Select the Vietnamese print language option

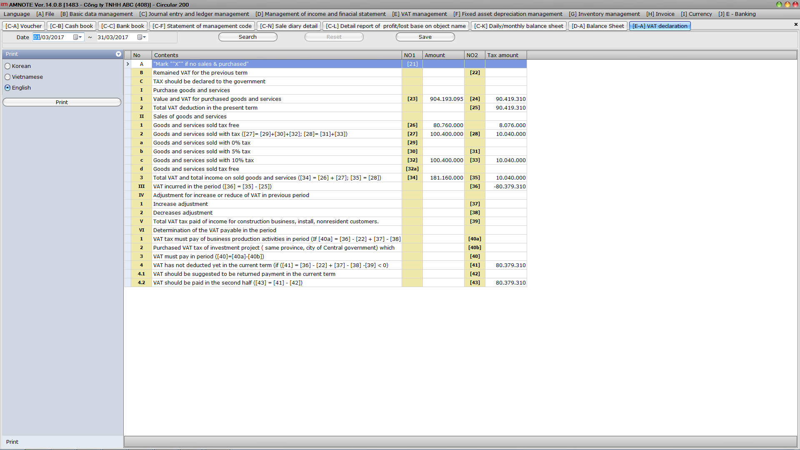coord(7,77)
